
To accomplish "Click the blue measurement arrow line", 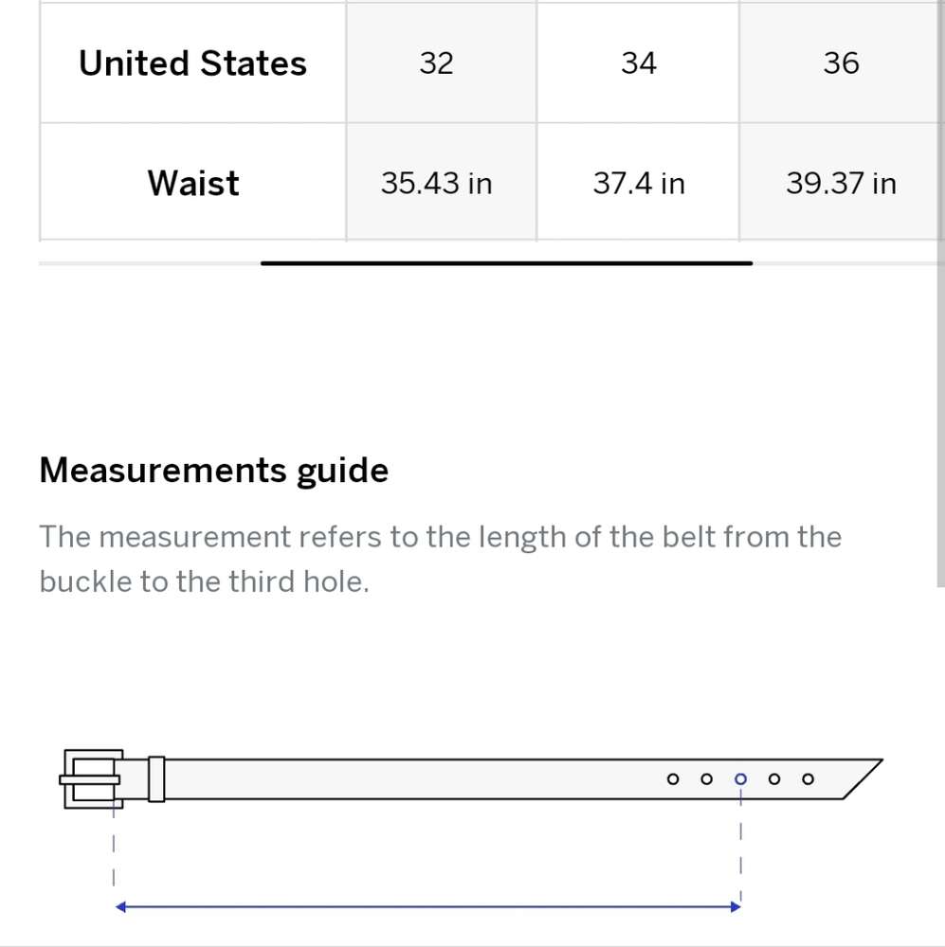I will [428, 906].
